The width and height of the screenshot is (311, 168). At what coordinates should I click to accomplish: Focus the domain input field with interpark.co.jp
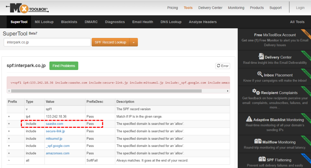[47, 42]
